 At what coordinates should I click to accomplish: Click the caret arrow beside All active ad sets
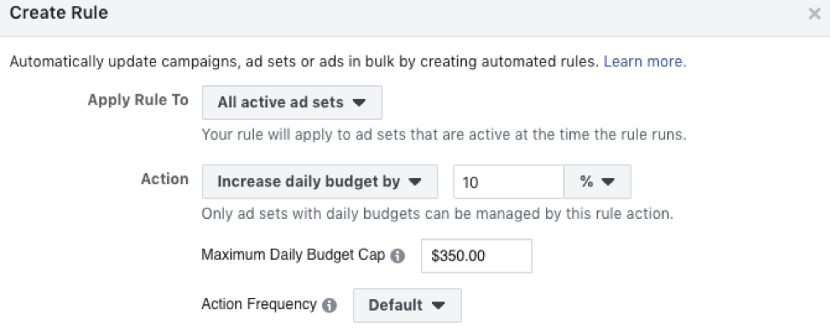(360, 103)
